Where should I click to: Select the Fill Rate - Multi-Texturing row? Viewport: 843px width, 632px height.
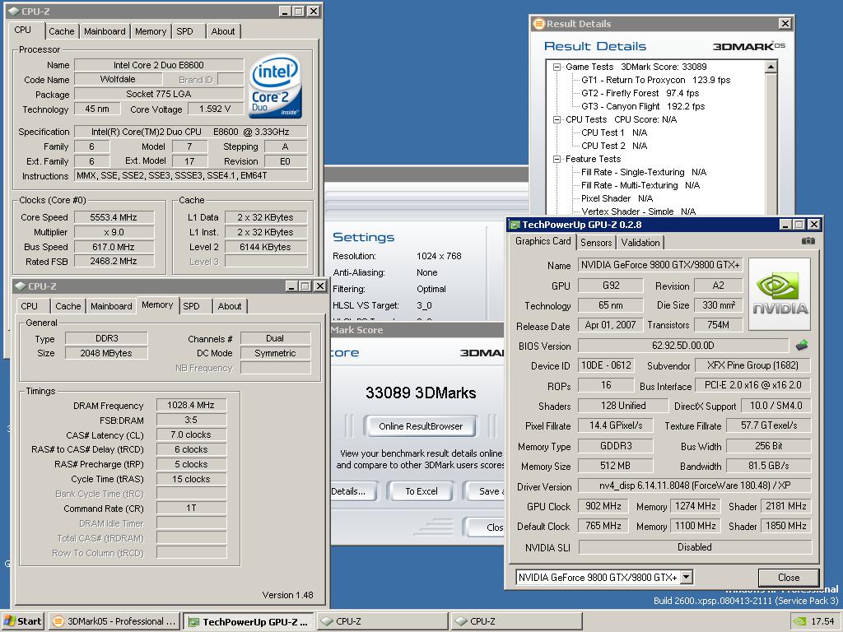click(640, 185)
